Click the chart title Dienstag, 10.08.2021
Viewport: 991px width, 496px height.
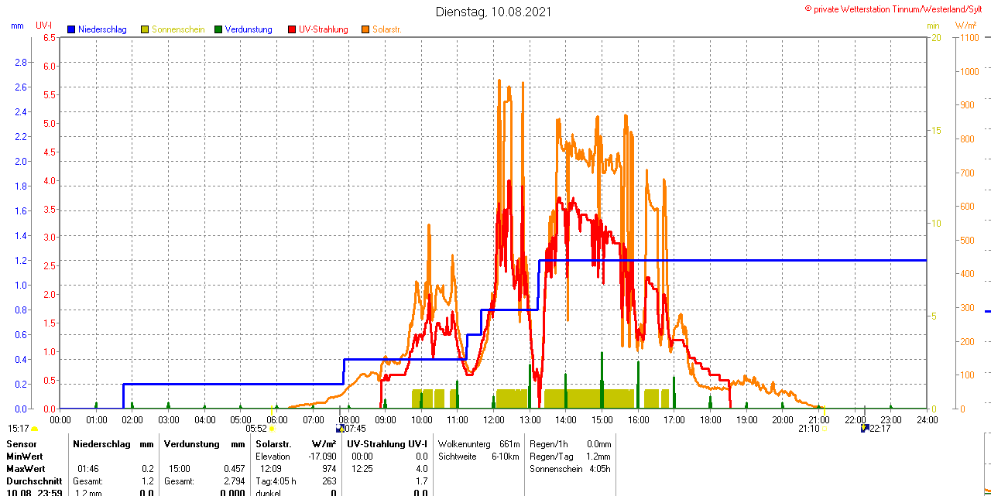point(494,12)
